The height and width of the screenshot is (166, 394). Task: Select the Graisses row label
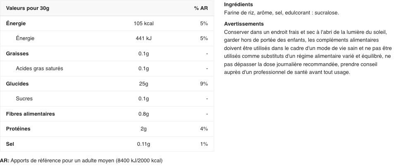[x=17, y=54]
